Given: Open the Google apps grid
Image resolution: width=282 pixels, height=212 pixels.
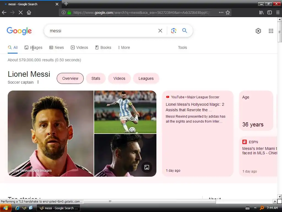Looking at the screenshot, I should (x=271, y=31).
